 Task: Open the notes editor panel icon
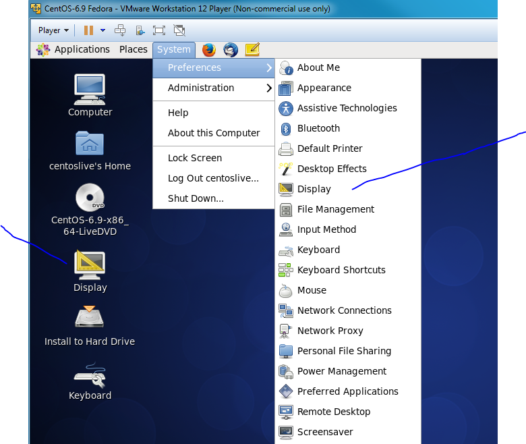[252, 50]
